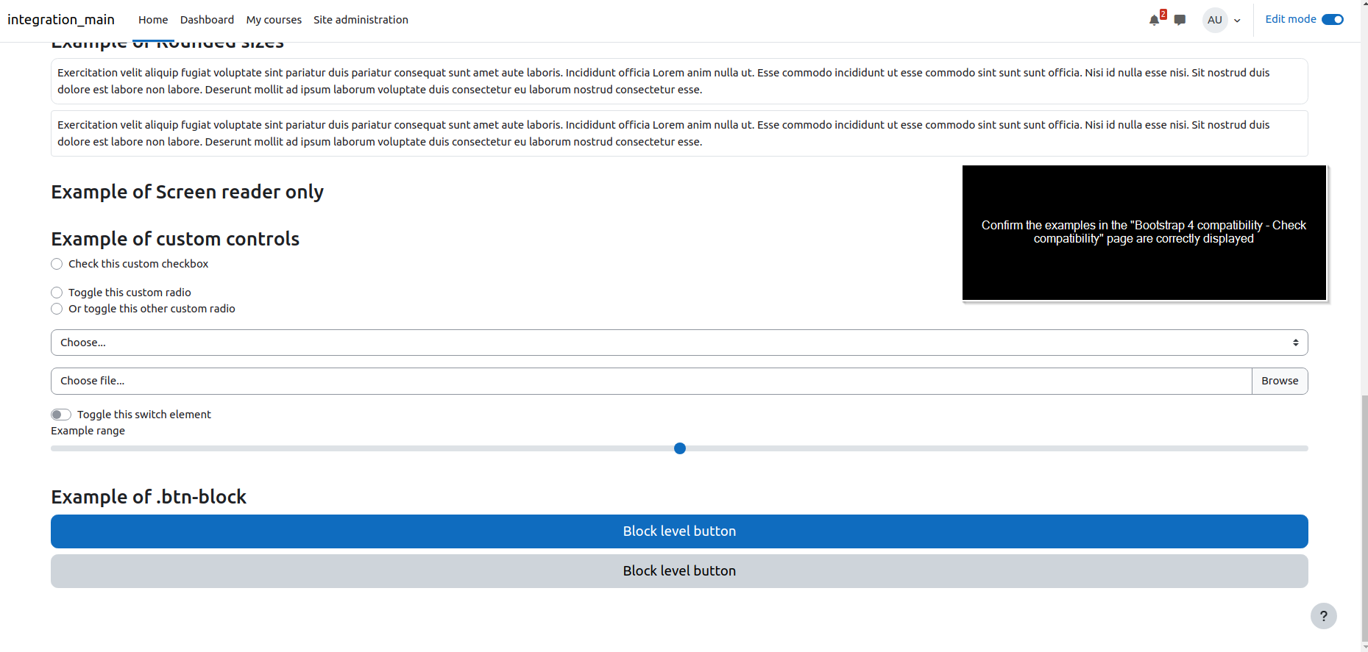Click the Example of custom controls heading
Image resolution: width=1368 pixels, height=652 pixels.
point(175,239)
